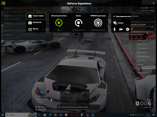This screenshot has height=117, width=157.
Task: Click the live broadcast antenna icon
Action: tap(98, 23)
